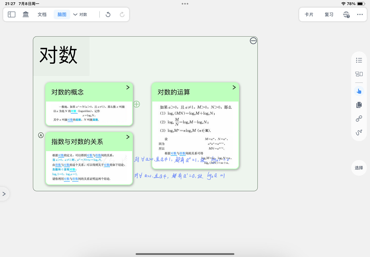Open the 对数 dropdown in toolbar

[80, 14]
